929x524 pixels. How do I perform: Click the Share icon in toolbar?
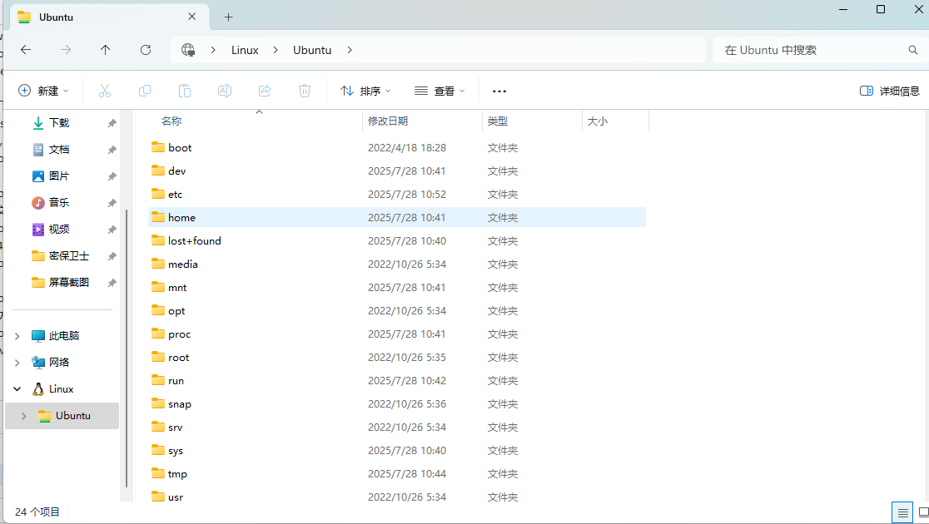click(265, 91)
